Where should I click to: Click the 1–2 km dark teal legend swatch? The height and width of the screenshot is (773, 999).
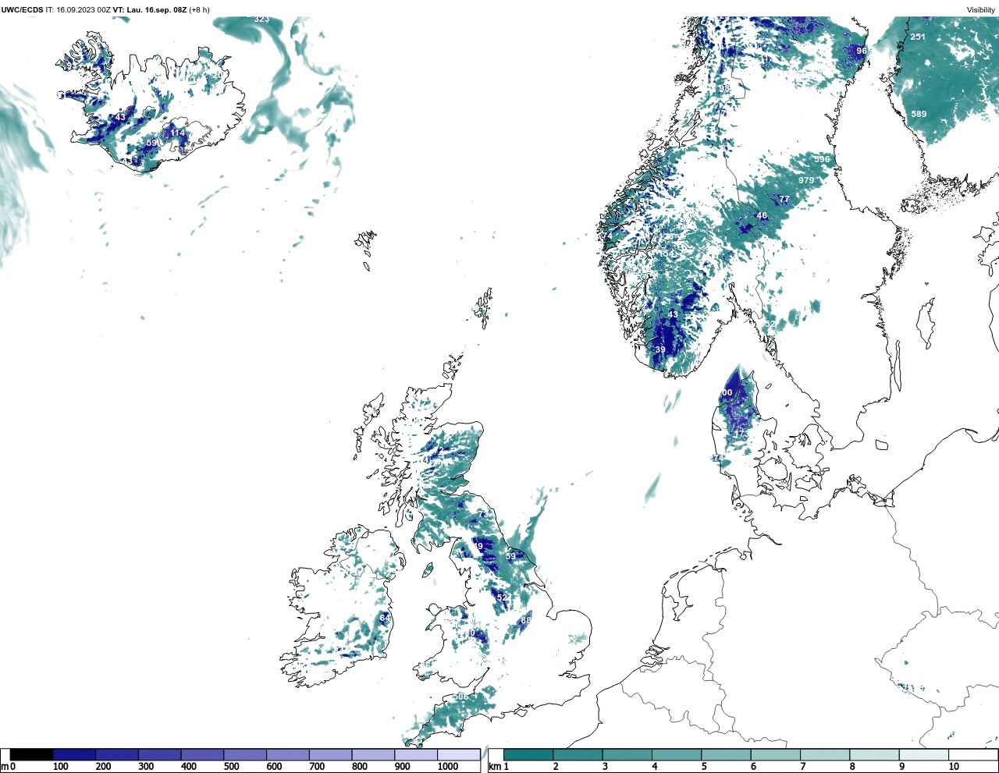tap(528, 754)
